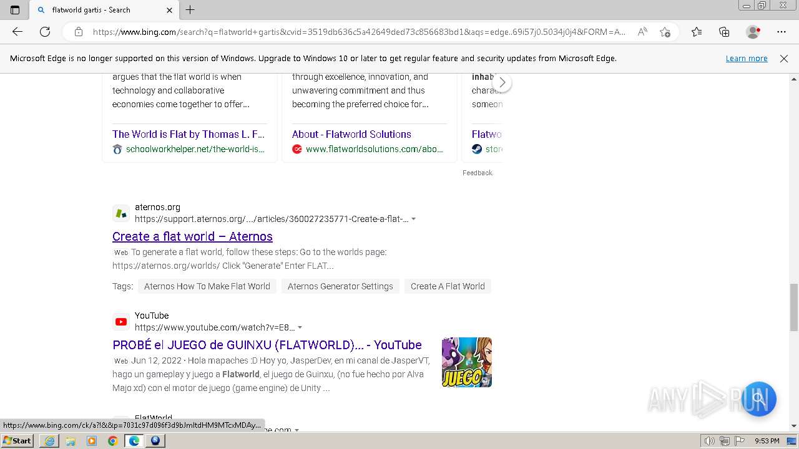
Task: Open the 9:53 PM clock
Action: click(x=767, y=441)
